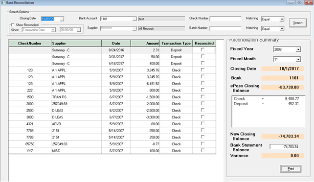The width and height of the screenshot is (314, 182).
Task: Open the Since Transaction Date dropdown
Action: tap(53, 30)
